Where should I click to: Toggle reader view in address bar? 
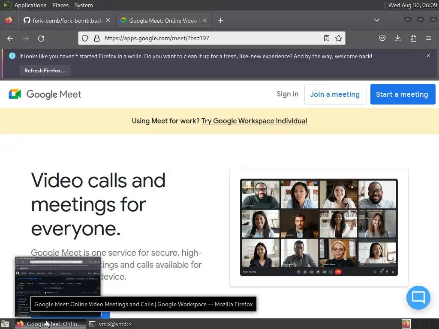326,38
